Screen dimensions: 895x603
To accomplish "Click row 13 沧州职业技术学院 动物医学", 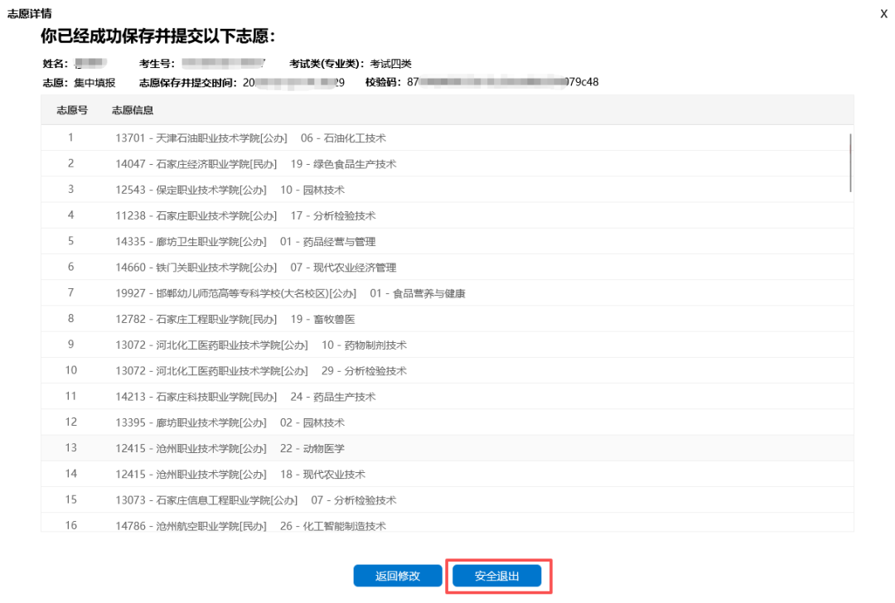I will tap(331, 448).
